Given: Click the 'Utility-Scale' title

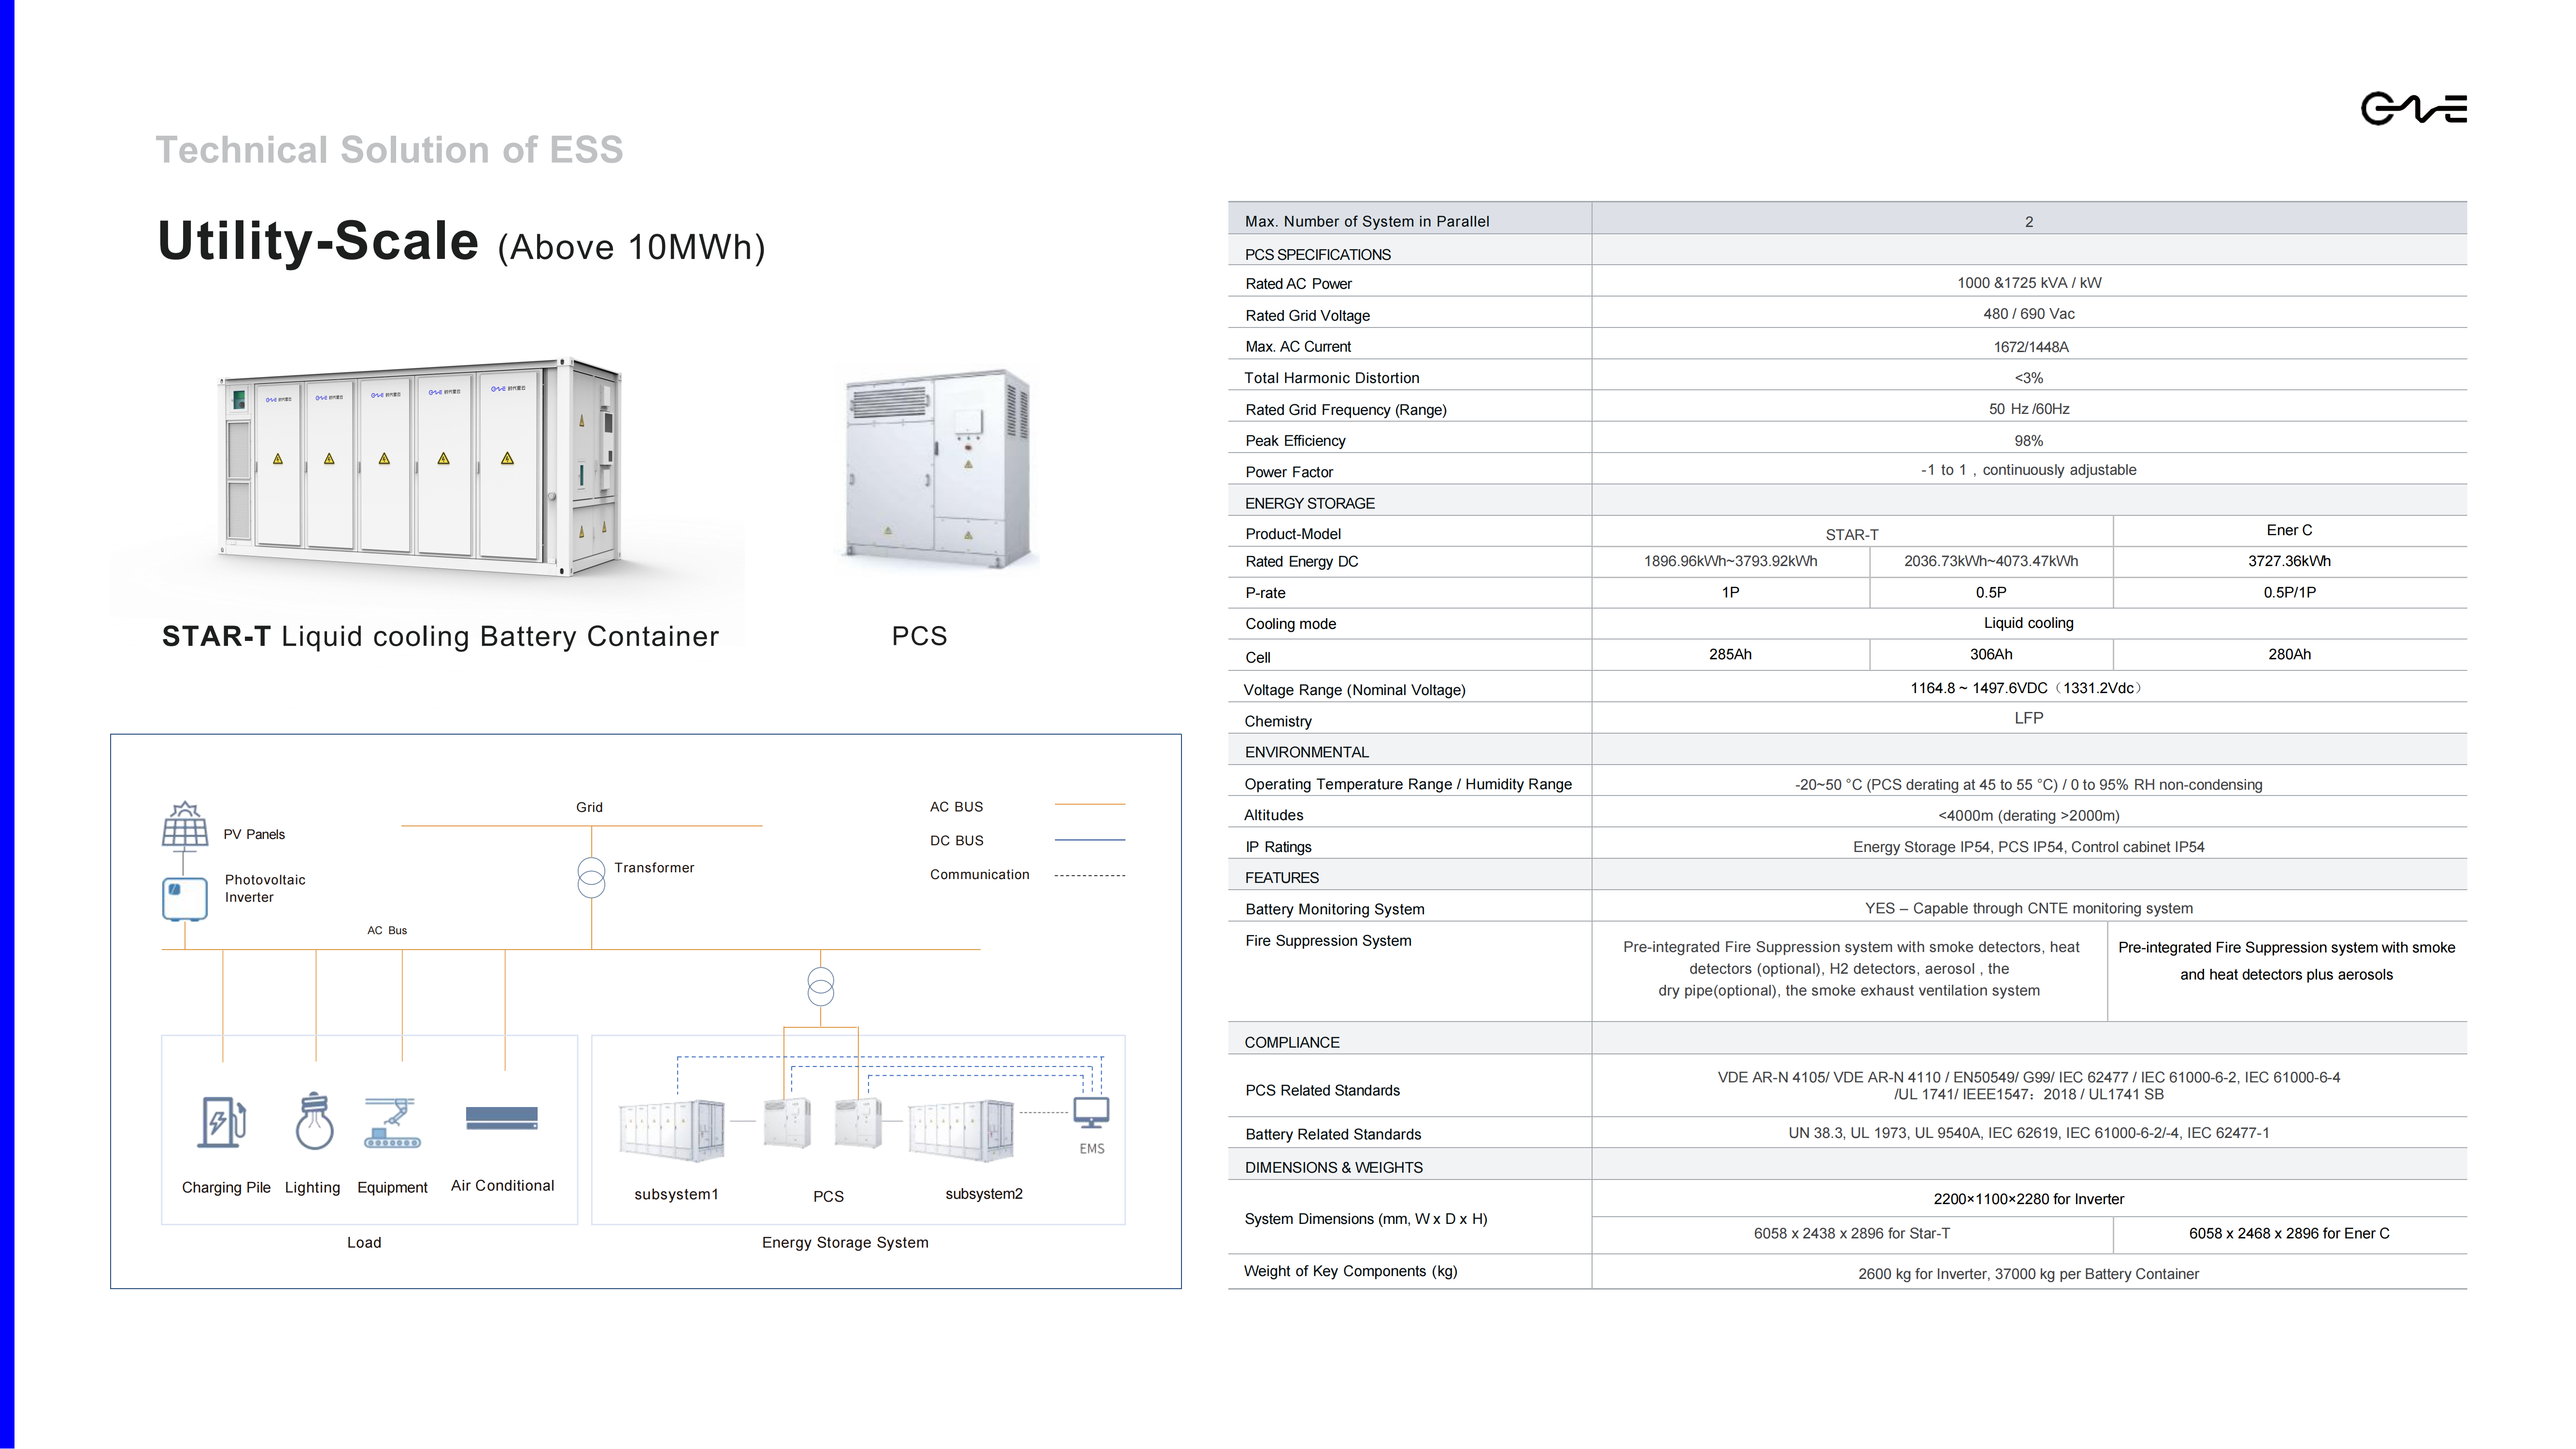Looking at the screenshot, I should coord(318,241).
